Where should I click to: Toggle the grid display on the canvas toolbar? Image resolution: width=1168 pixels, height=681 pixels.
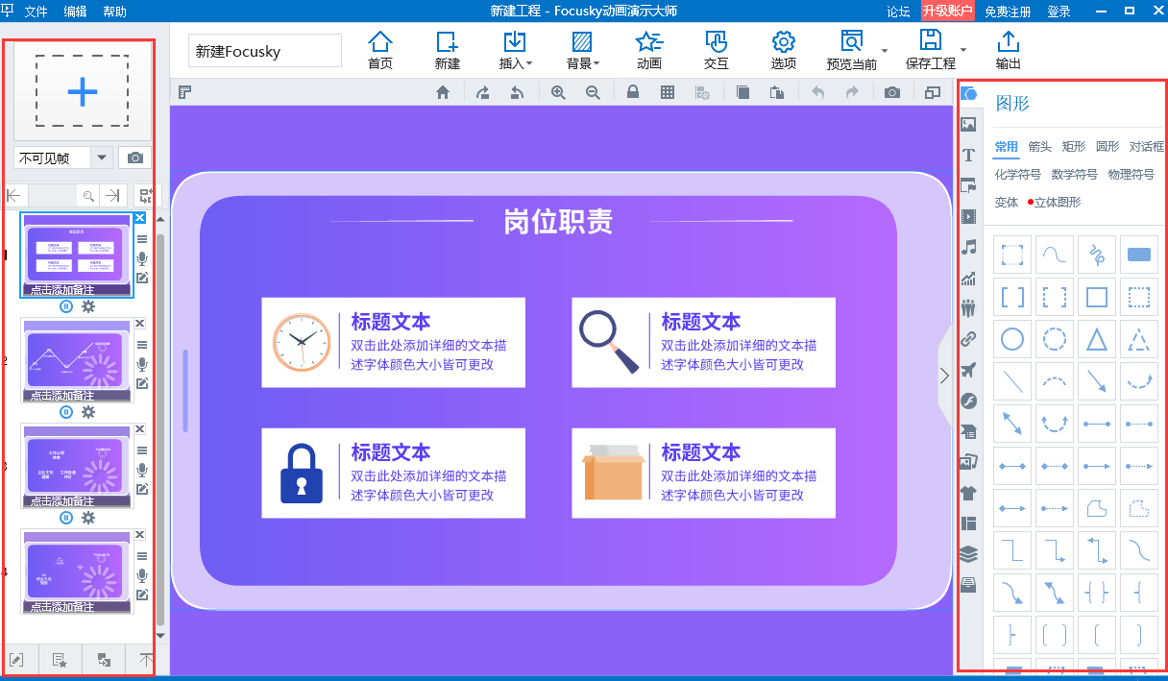(668, 92)
